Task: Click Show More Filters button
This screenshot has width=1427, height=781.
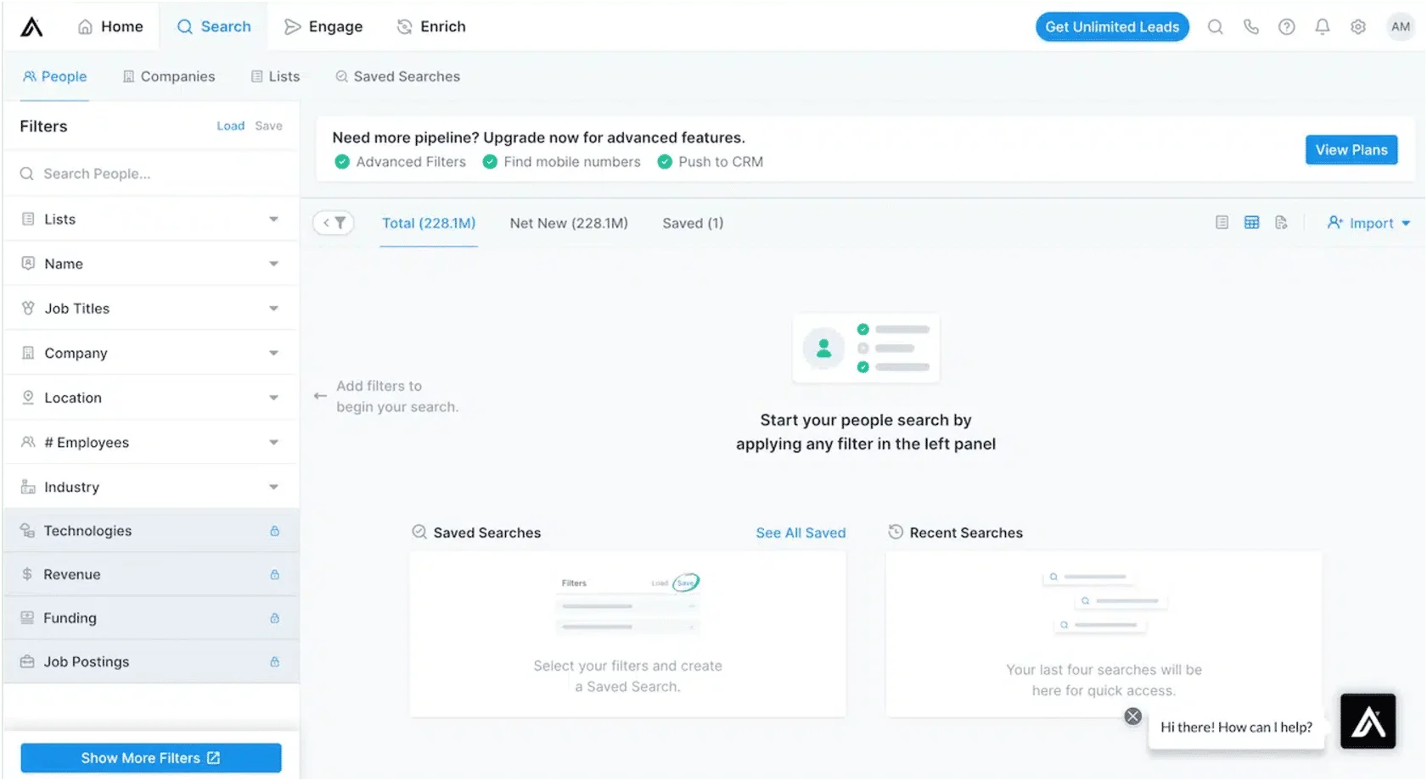Action: coord(151,758)
